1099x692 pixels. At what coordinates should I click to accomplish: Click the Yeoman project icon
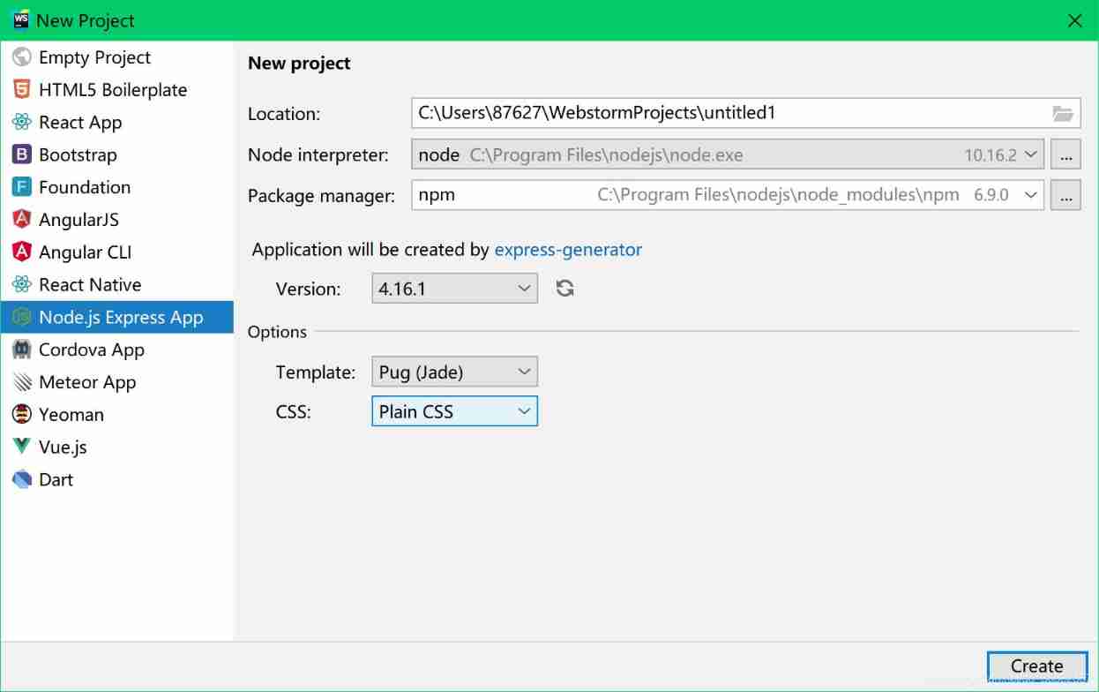(22, 414)
